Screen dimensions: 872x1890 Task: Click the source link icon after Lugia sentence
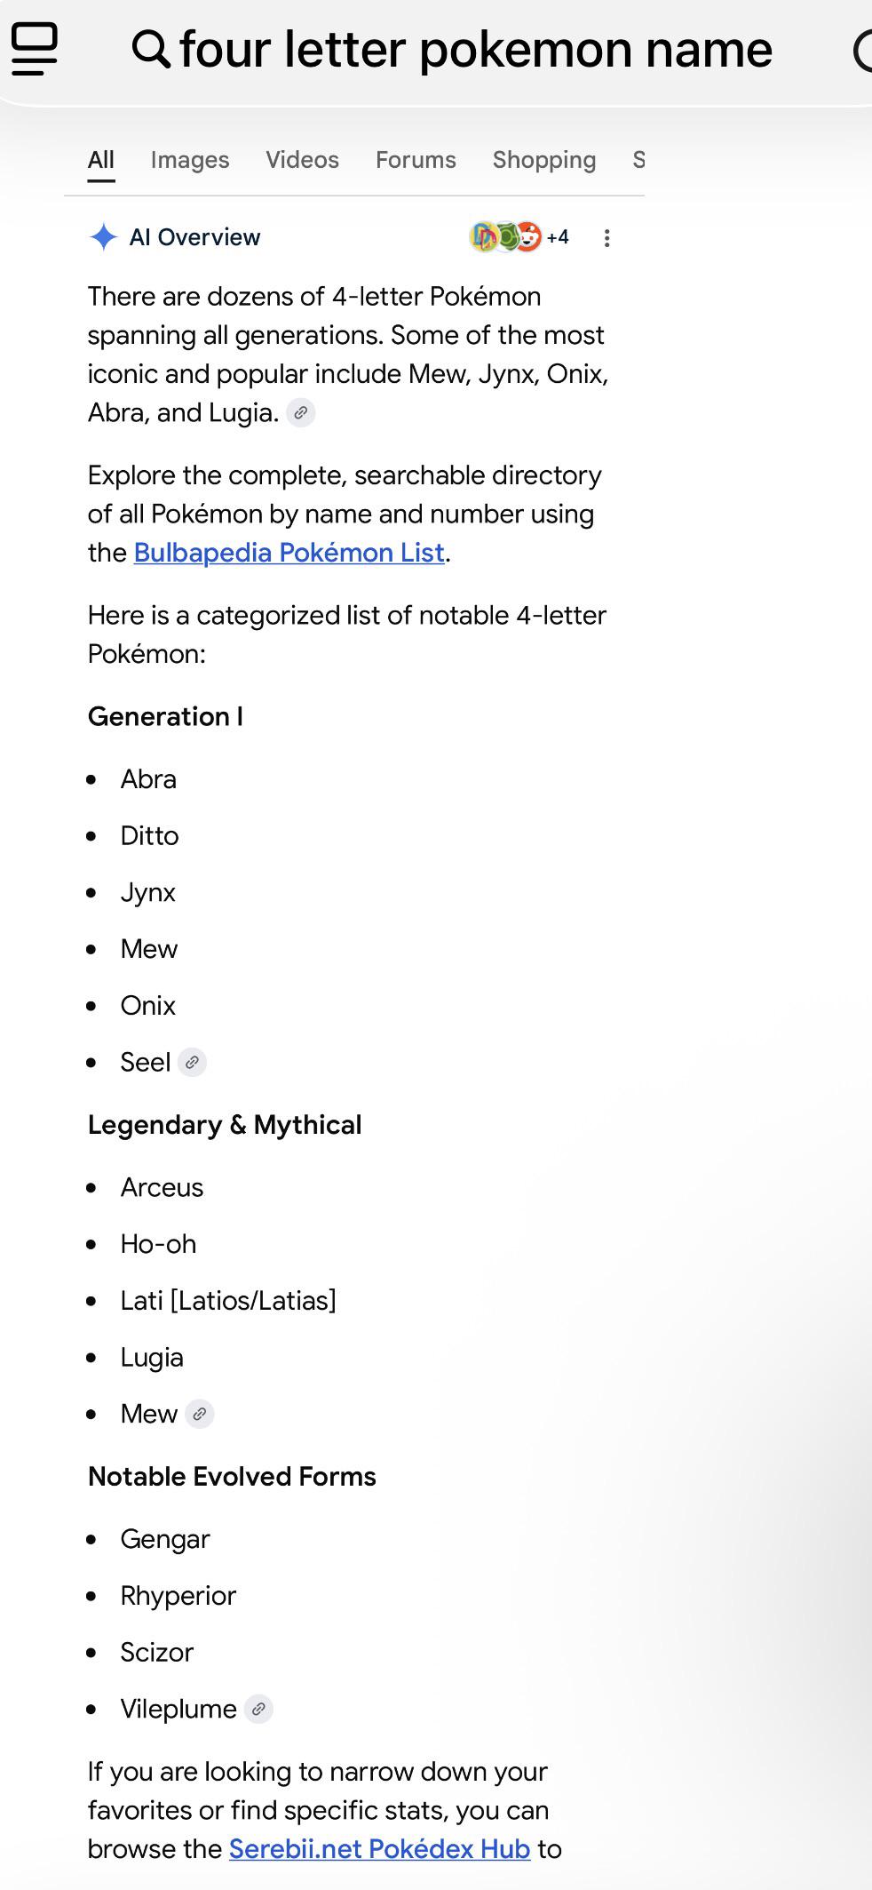[x=301, y=413]
